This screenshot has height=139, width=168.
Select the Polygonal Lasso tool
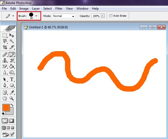pyautogui.click(x=5, y=41)
